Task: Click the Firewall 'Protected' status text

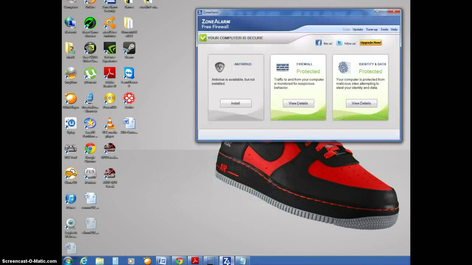Action: [308, 71]
